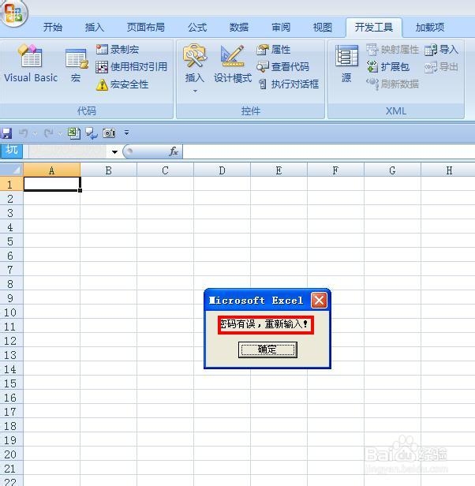Viewport: 475px width, 486px height.
Task: Expand the Name Box dropdown arrow
Action: pyautogui.click(x=114, y=151)
